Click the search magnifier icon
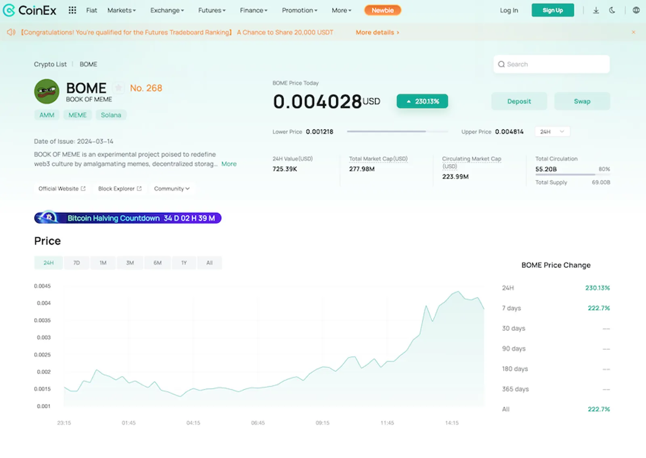The height and width of the screenshot is (458, 646). (x=501, y=64)
